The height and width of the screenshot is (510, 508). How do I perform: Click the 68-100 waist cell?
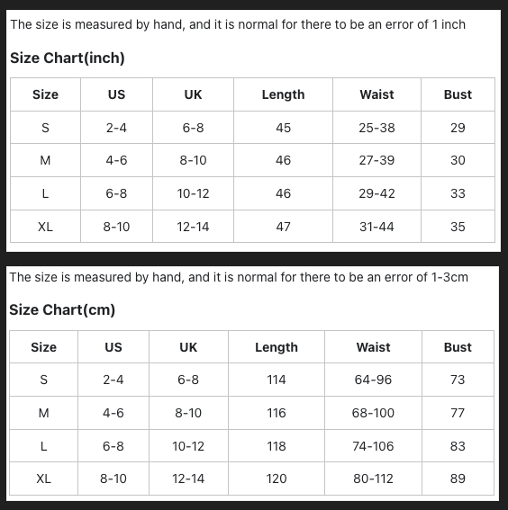pos(373,413)
